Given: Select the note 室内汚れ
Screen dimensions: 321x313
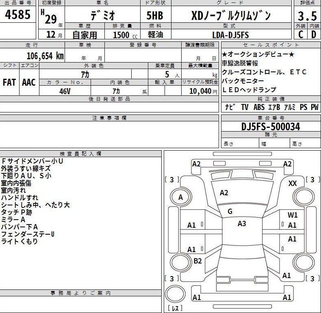Looking at the screenshot, I should 13,190.
